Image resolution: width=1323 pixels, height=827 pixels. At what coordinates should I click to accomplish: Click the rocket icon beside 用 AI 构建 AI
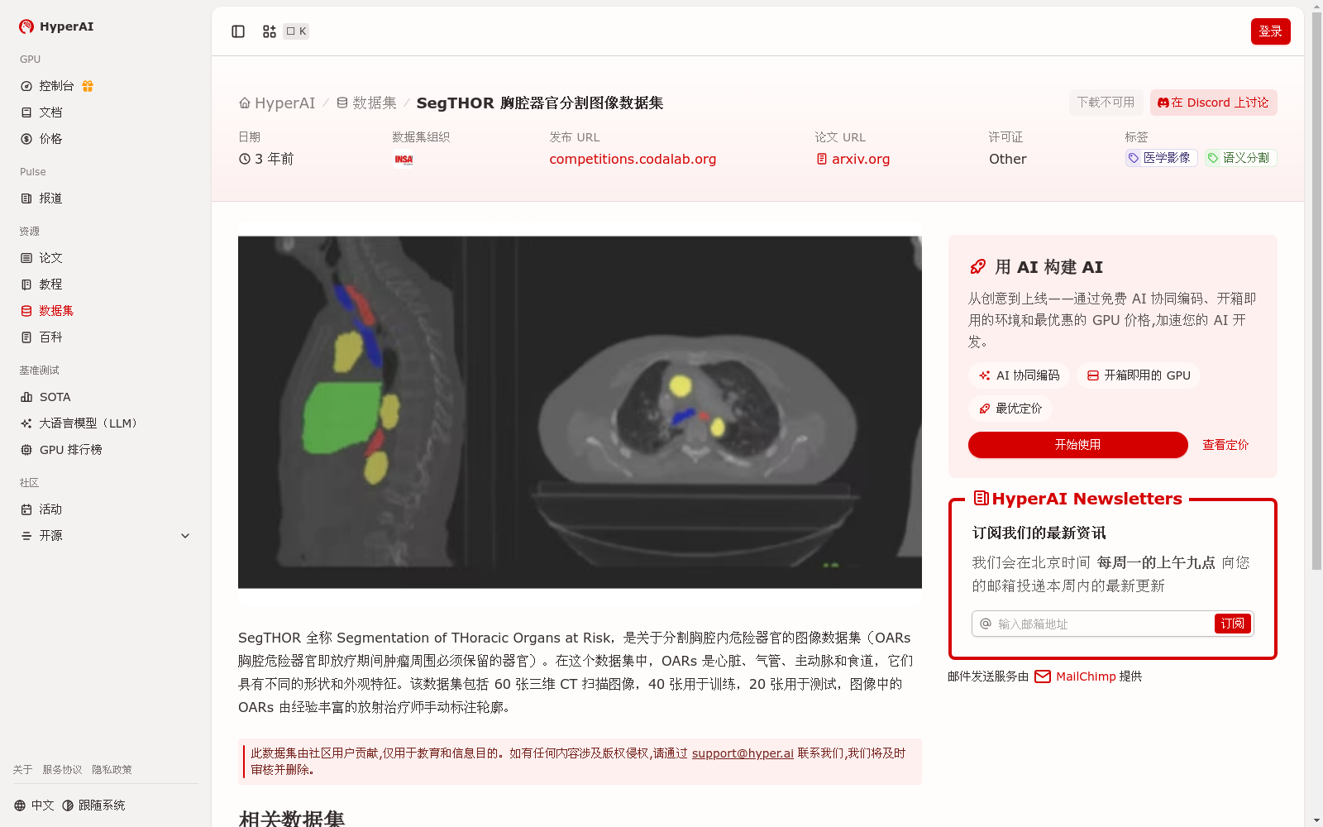[x=978, y=267]
